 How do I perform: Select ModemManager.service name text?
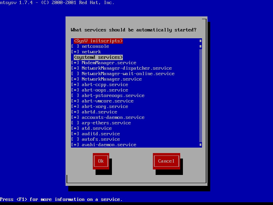coord(109,63)
